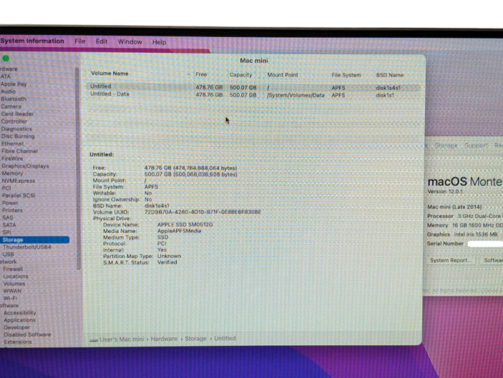Viewport: 503px width, 378px height.
Task: Sort by BSD Name column header
Action: (x=390, y=75)
